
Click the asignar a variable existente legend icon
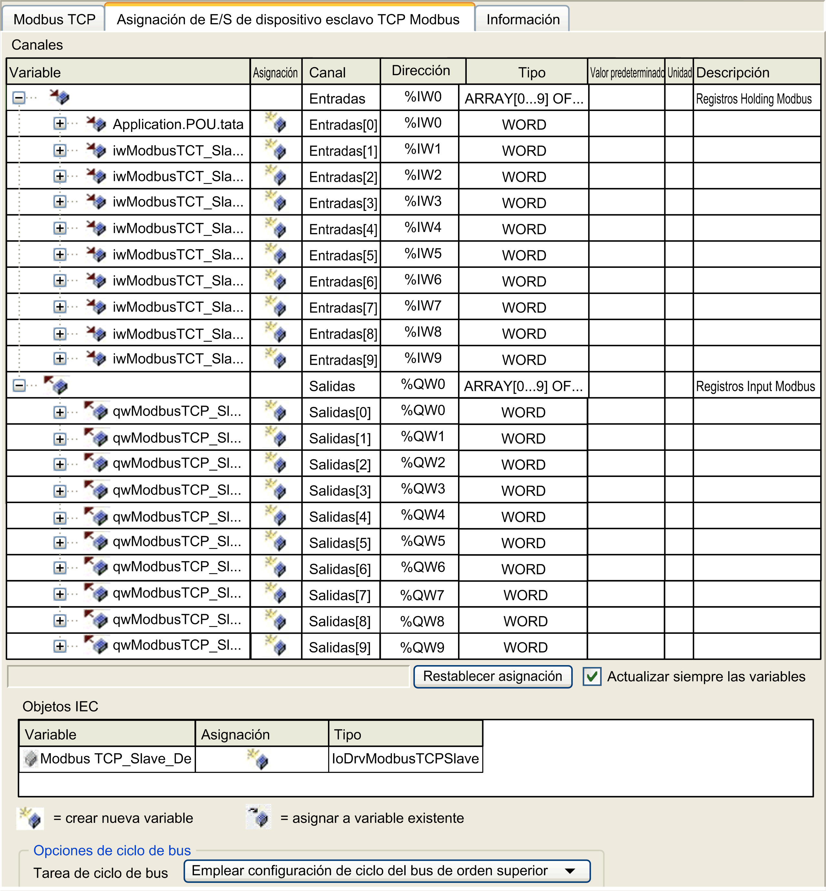pos(258,817)
